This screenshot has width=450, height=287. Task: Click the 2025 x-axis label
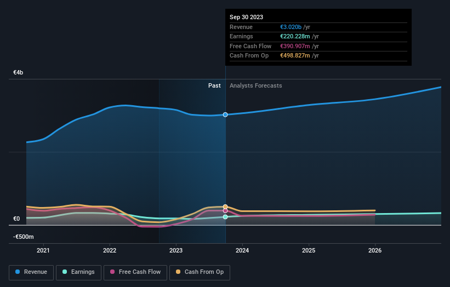[x=309, y=251]
